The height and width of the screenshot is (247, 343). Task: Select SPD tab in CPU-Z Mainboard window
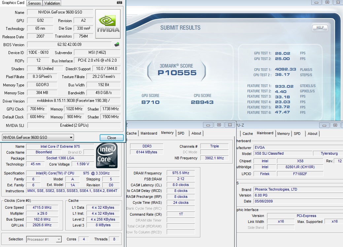(x=297, y=134)
